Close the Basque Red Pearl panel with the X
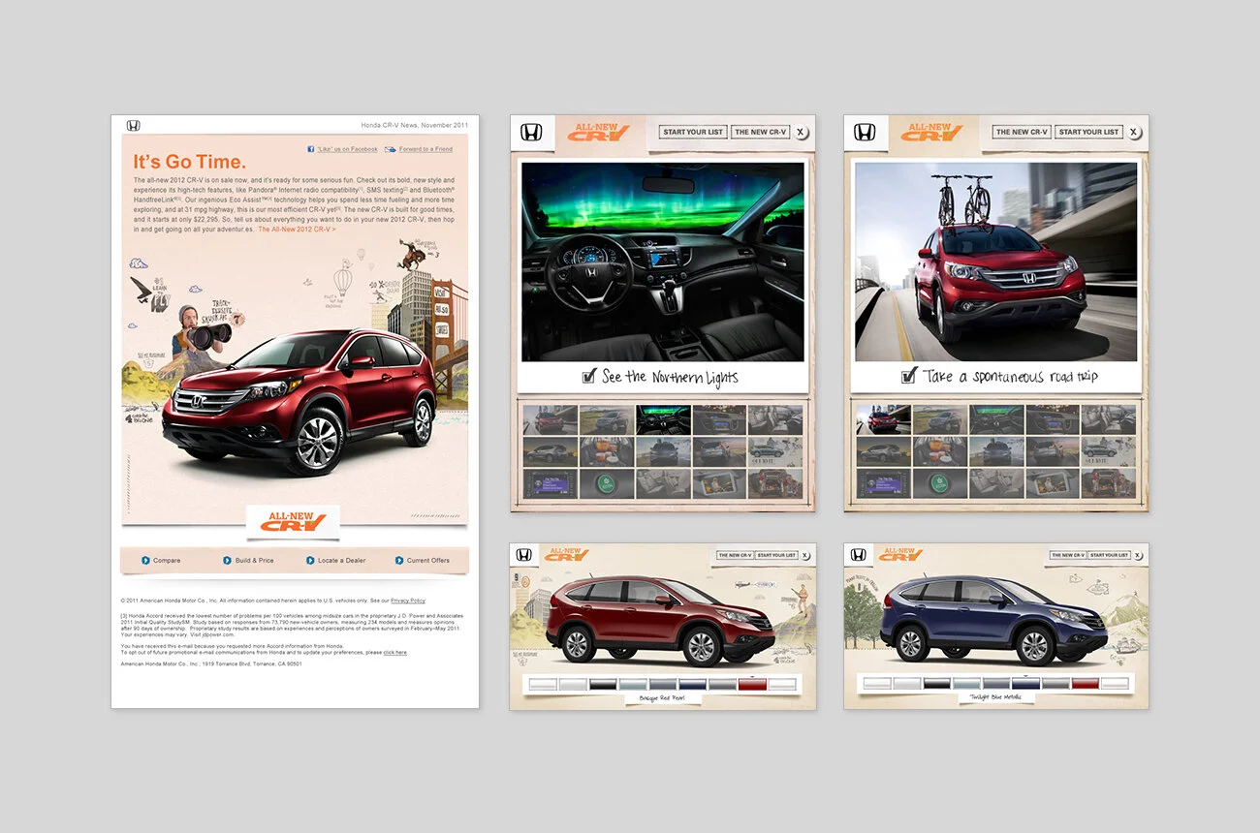The height and width of the screenshot is (833, 1260). 805,555
